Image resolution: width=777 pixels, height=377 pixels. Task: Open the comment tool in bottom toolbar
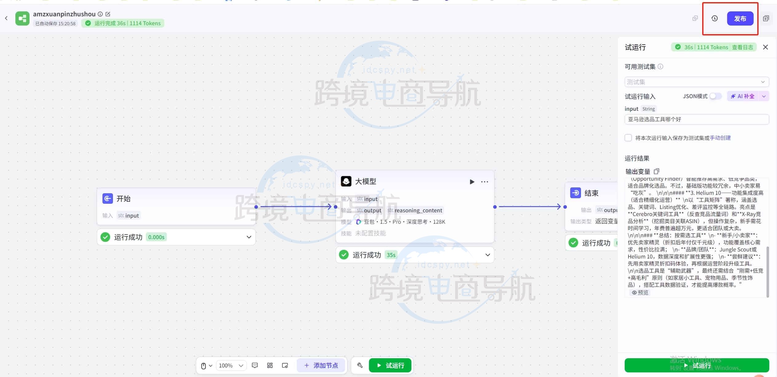pos(254,365)
